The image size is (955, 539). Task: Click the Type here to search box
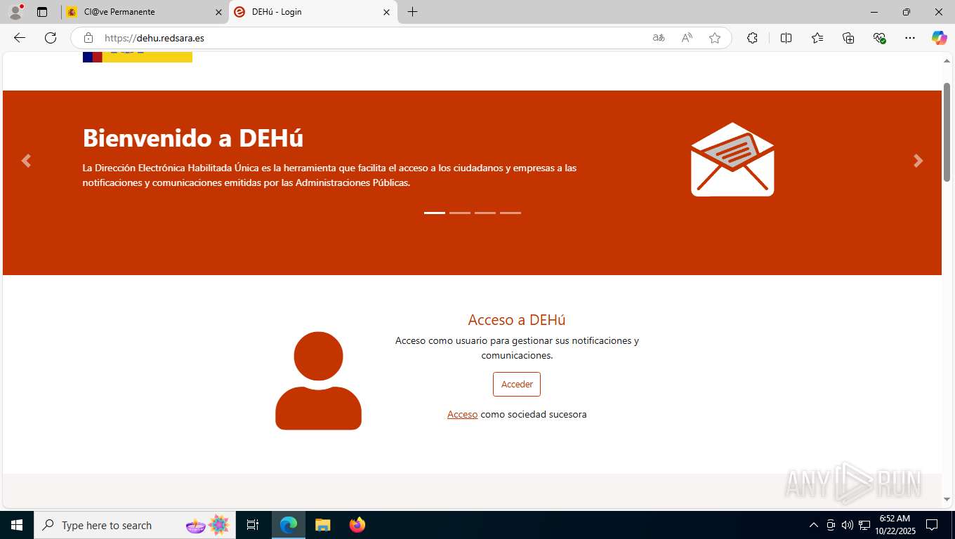click(x=134, y=525)
